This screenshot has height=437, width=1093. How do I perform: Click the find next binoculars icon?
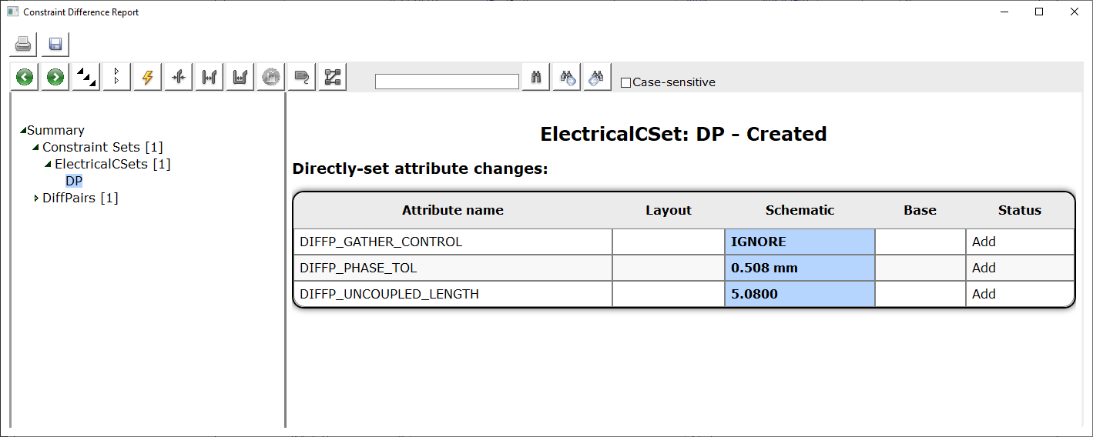[567, 77]
